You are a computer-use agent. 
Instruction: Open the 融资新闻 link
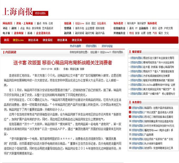(x=79, y=33)
